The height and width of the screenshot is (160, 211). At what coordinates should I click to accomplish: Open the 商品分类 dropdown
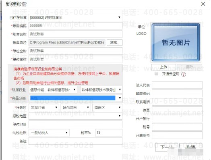click(76, 98)
